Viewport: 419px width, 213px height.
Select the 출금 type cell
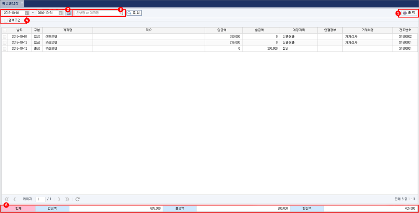click(x=37, y=49)
